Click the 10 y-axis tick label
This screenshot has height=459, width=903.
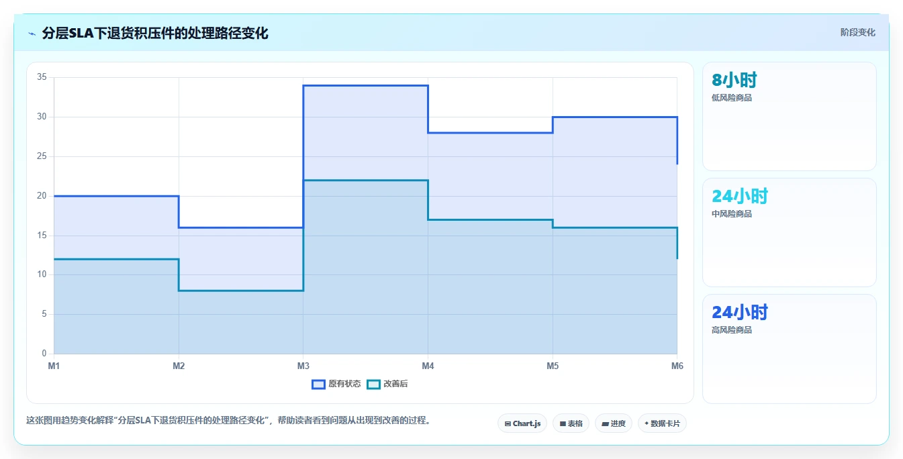point(42,274)
